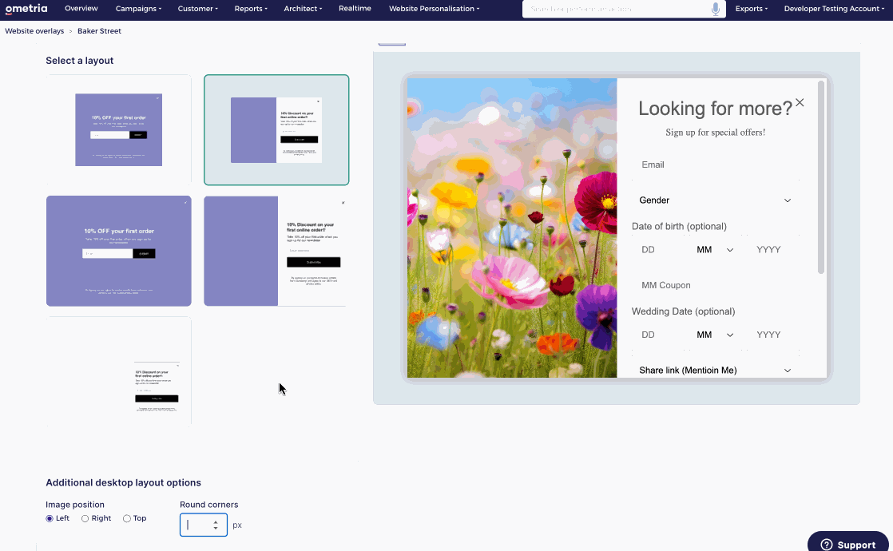The image size is (893, 551).
Task: Click the Email field in preview
Action: [x=716, y=165]
